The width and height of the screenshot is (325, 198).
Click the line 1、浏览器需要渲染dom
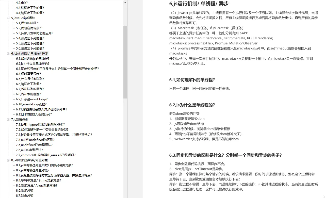tap(187, 119)
